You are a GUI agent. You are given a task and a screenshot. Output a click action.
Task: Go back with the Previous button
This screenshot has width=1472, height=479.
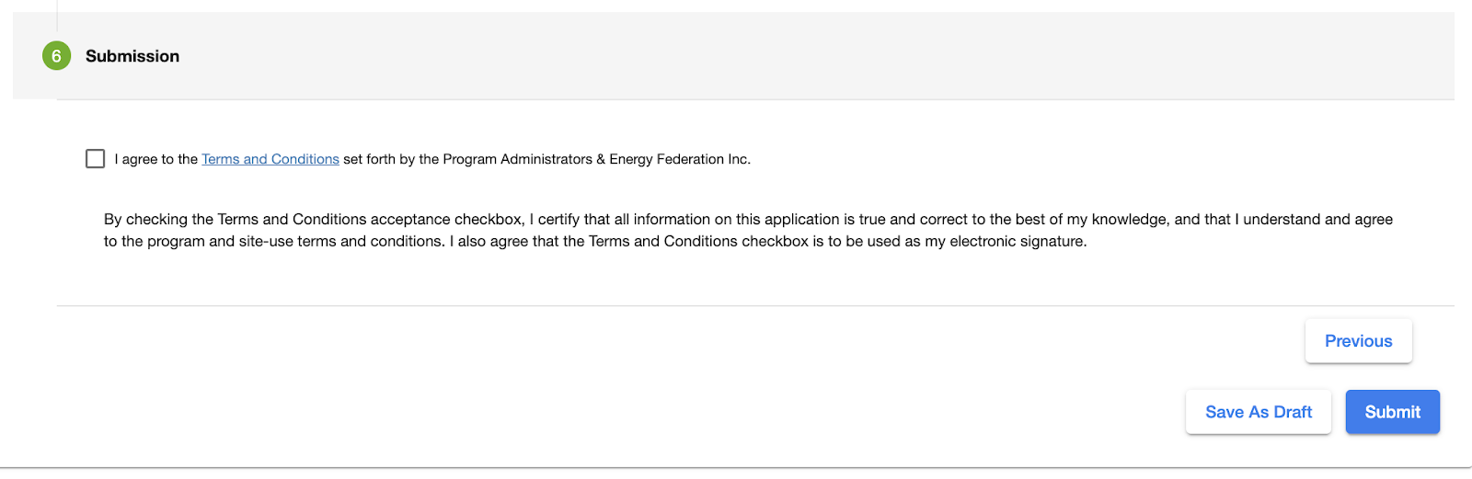click(1358, 341)
